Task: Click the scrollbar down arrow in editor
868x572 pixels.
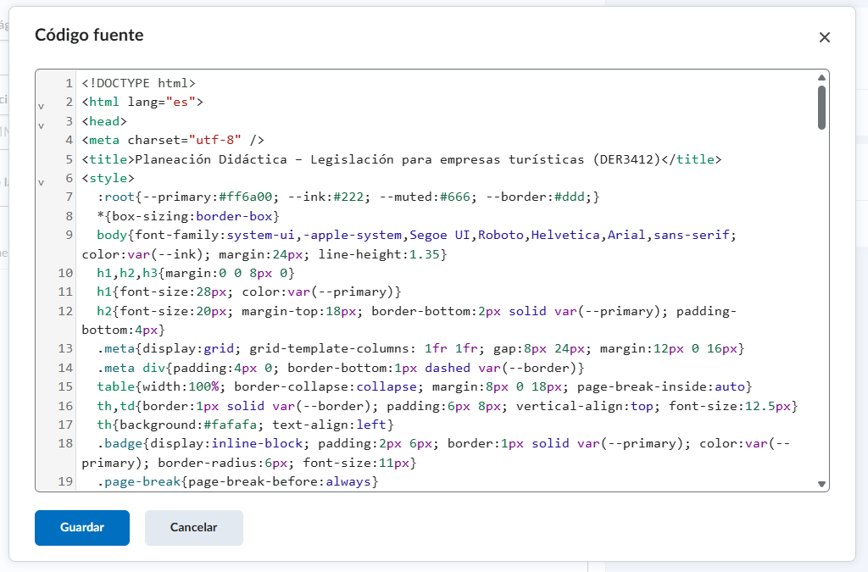Action: pos(821,484)
